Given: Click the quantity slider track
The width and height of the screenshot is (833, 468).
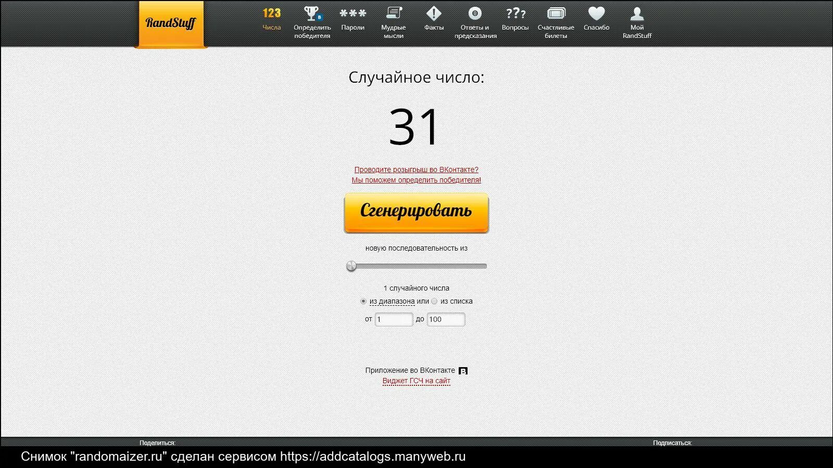Looking at the screenshot, I should pos(416,266).
